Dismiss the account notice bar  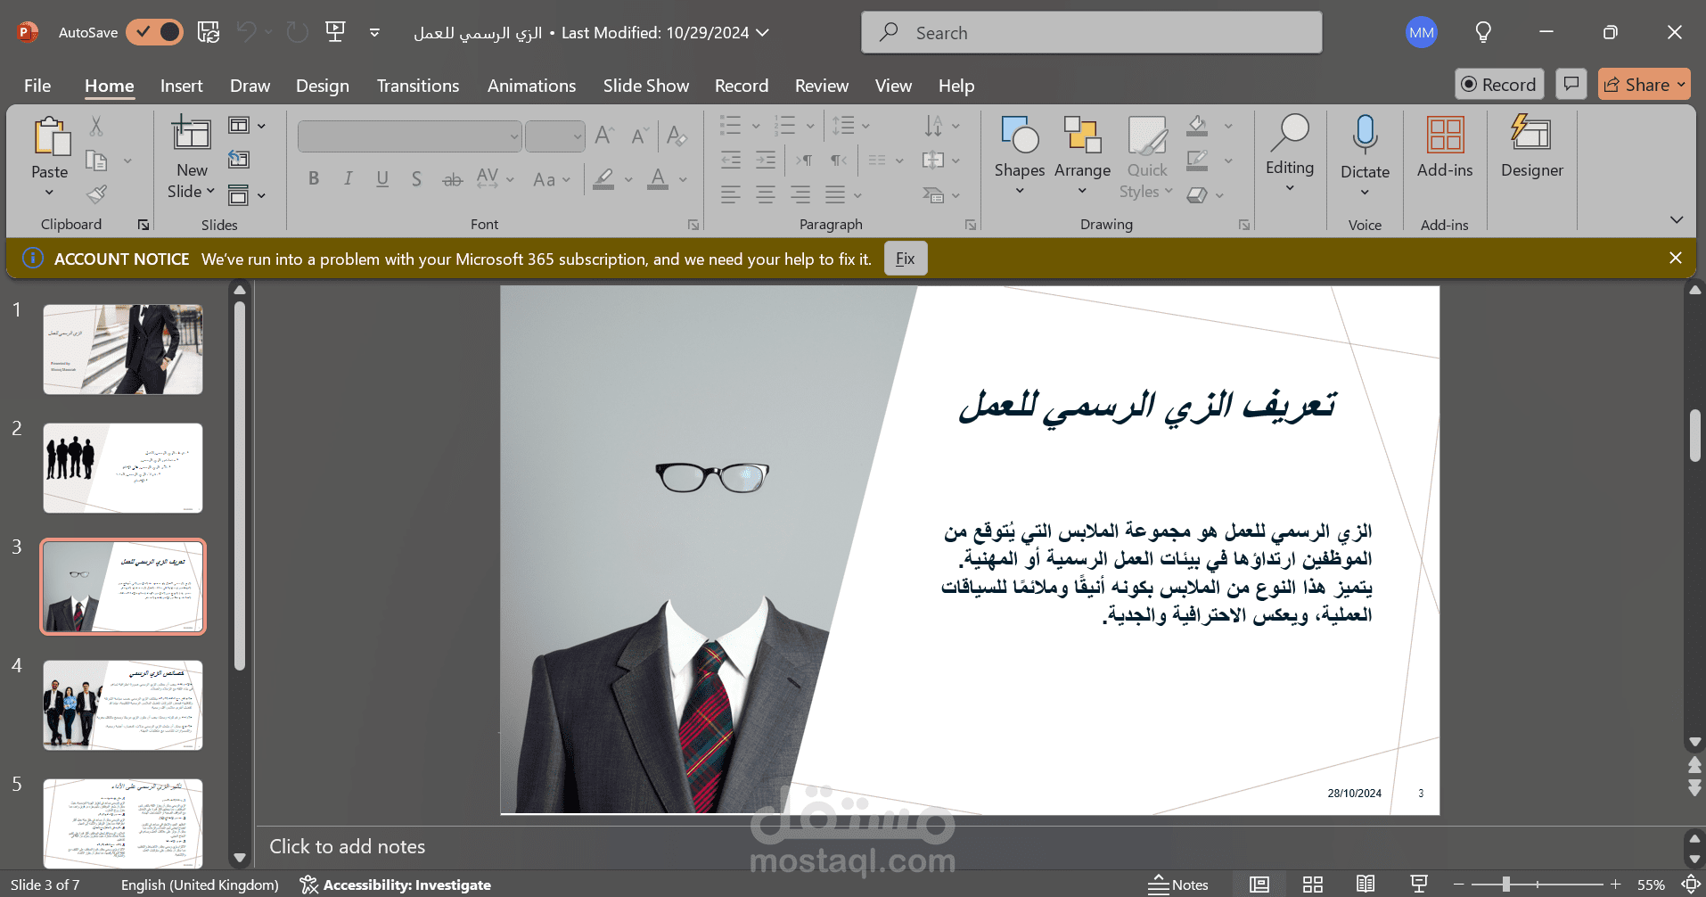(x=1676, y=258)
